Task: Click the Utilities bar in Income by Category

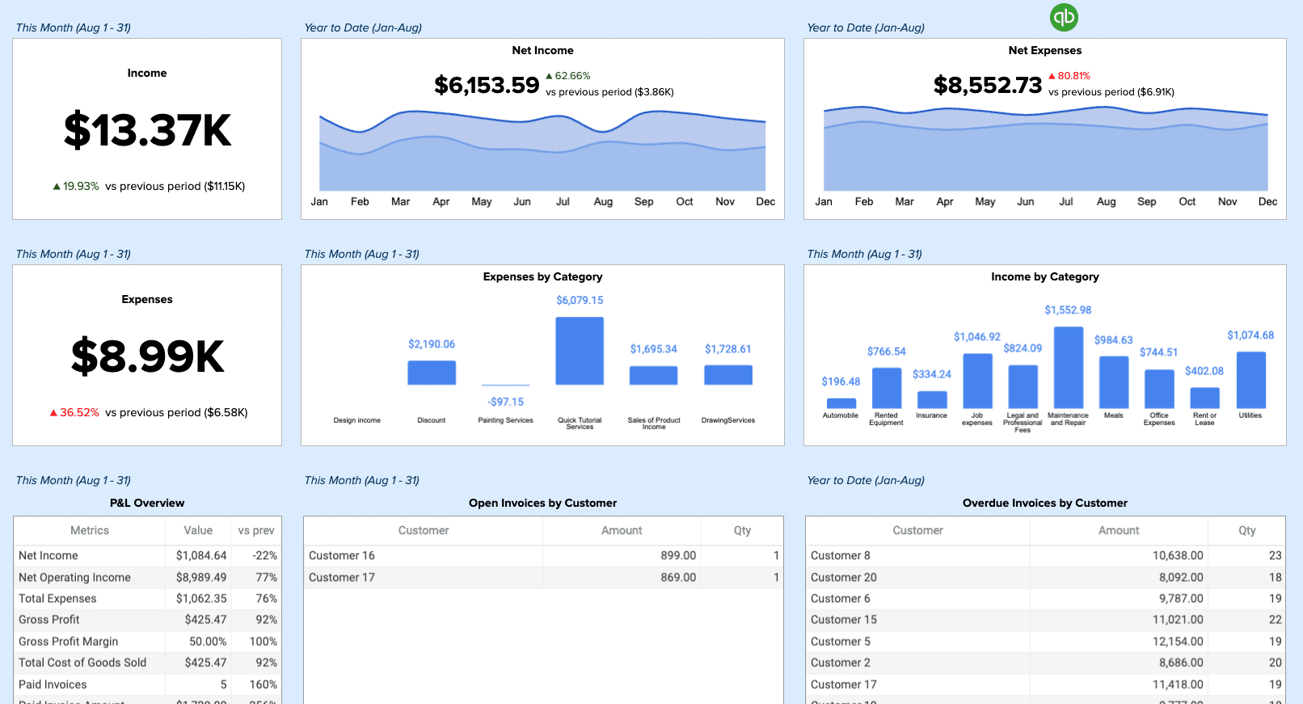Action: click(x=1250, y=380)
